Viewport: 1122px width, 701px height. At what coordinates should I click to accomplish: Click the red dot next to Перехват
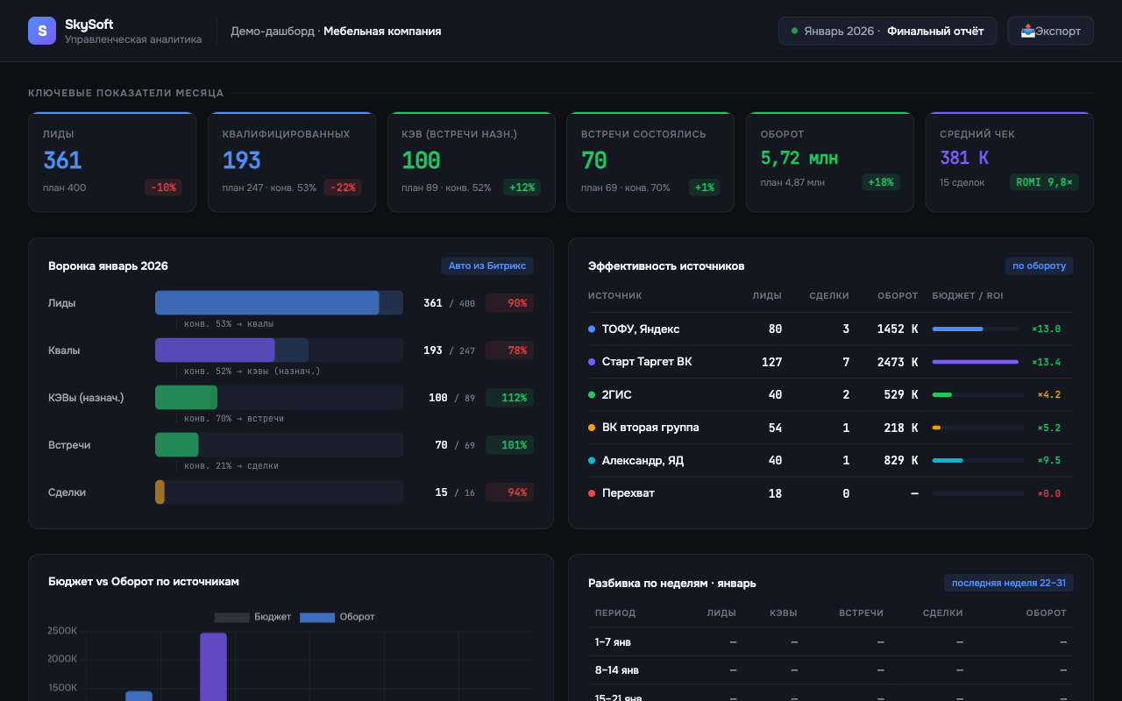(x=592, y=493)
